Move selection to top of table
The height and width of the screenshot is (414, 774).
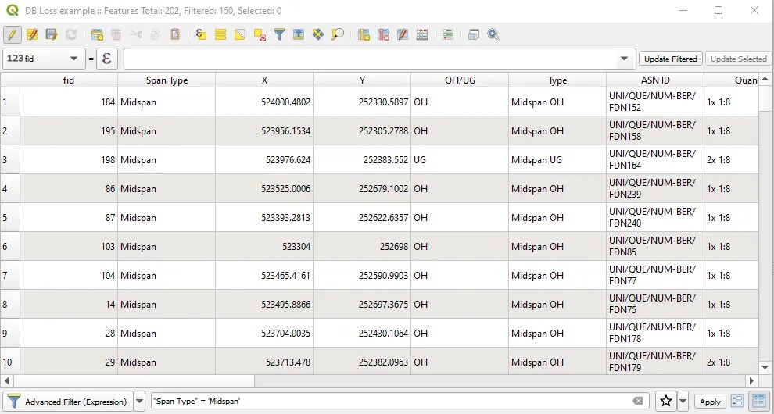coord(298,34)
